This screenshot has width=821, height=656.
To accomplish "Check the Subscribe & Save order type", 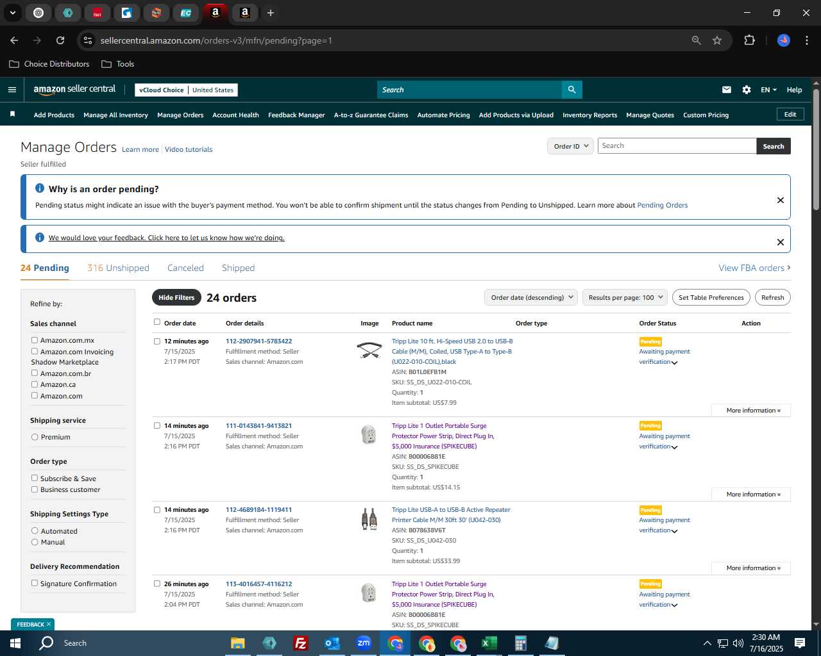I will (35, 478).
